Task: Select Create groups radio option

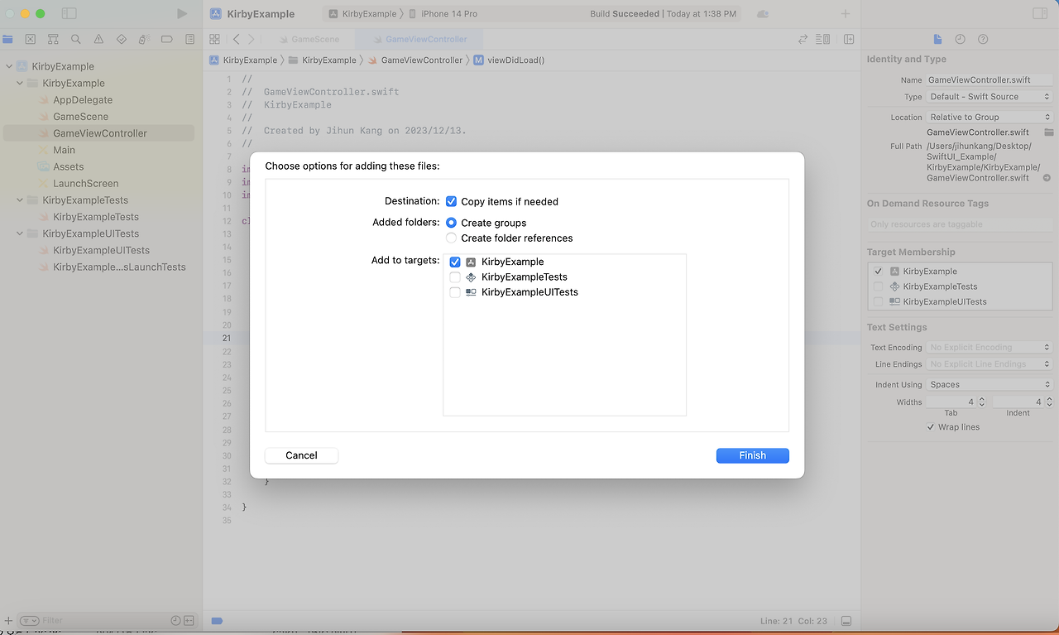Action: tap(451, 223)
